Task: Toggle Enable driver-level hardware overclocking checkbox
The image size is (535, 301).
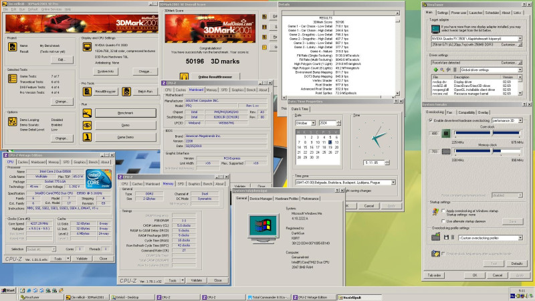Action: tap(431, 120)
